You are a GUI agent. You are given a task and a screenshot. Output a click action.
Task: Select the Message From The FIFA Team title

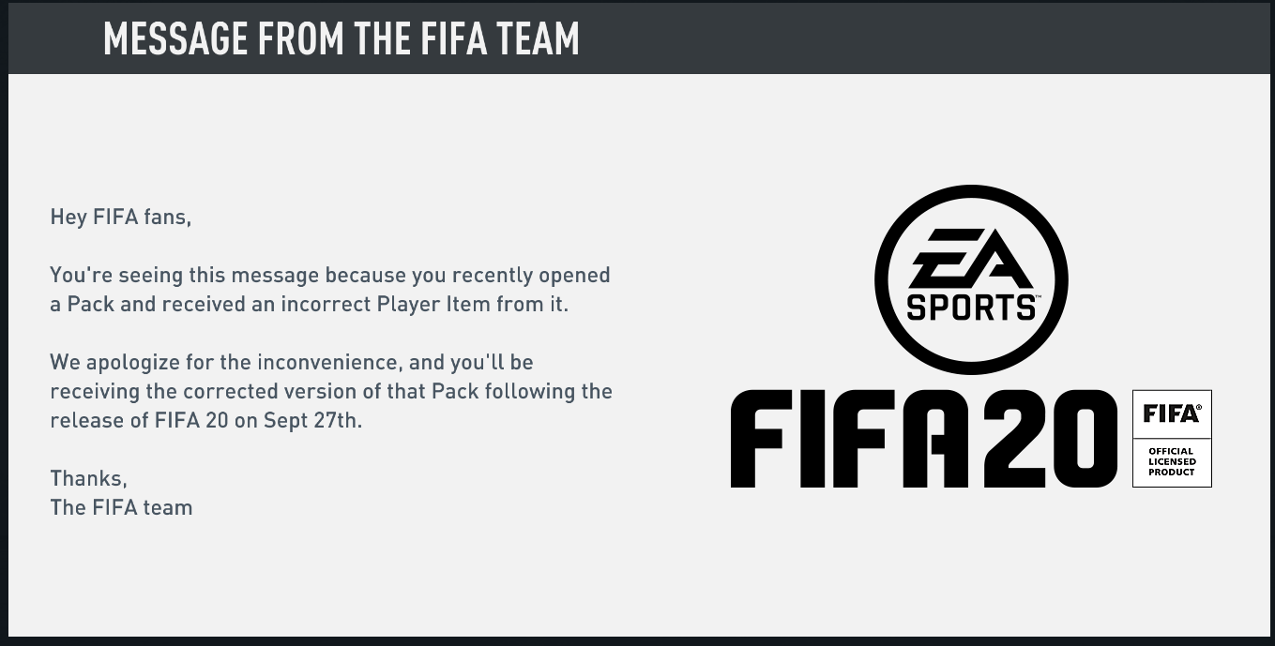click(x=342, y=38)
